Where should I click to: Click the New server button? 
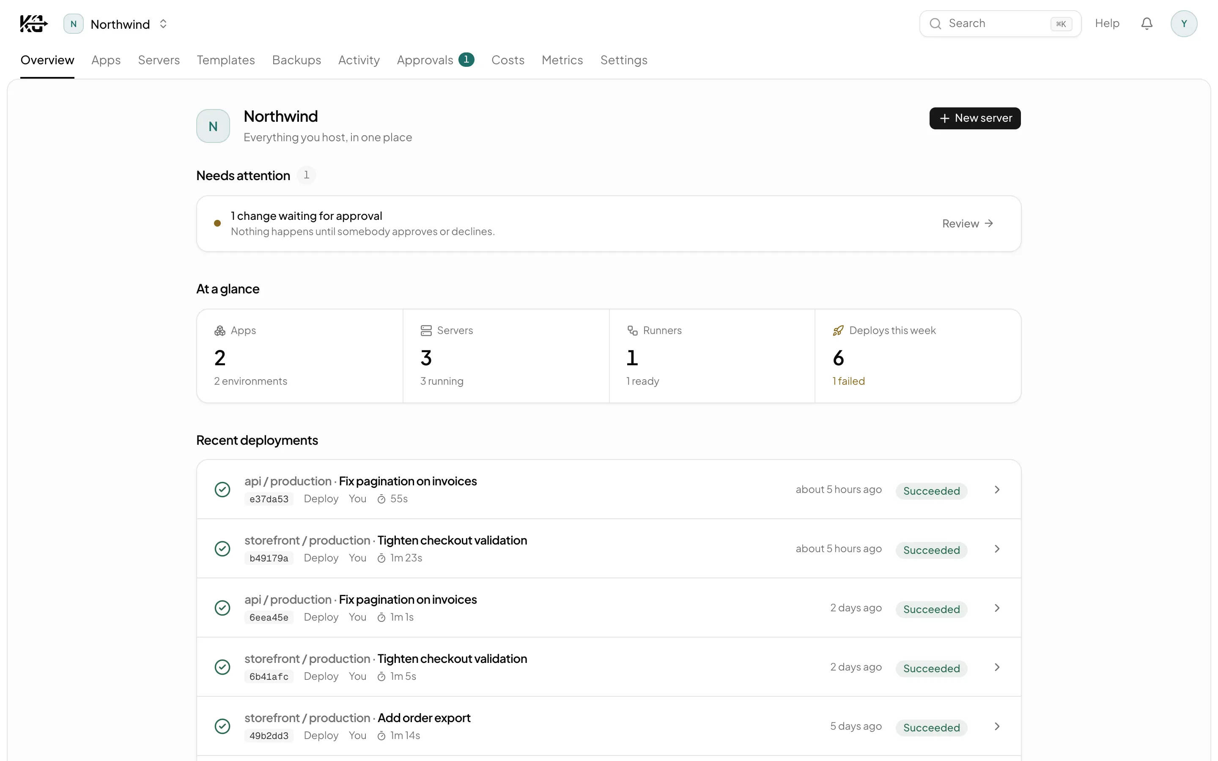[975, 118]
